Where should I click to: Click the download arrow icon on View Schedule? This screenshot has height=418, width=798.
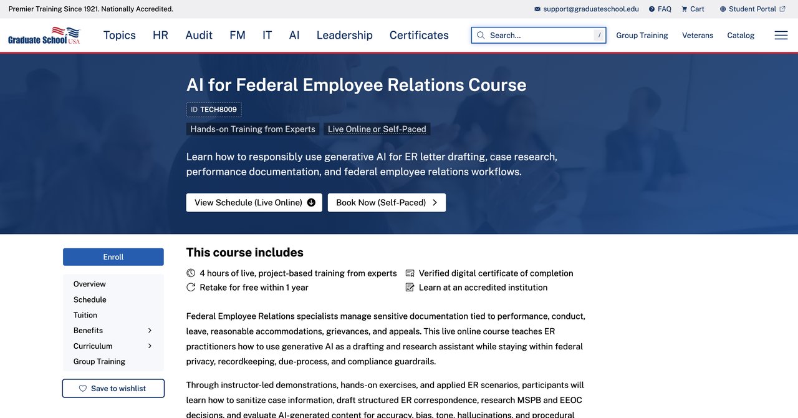311,203
